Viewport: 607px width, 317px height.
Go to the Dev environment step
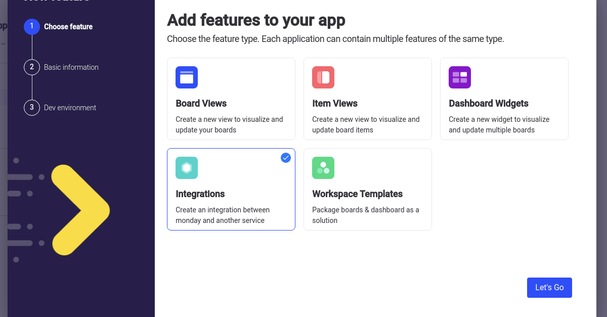[x=69, y=107]
